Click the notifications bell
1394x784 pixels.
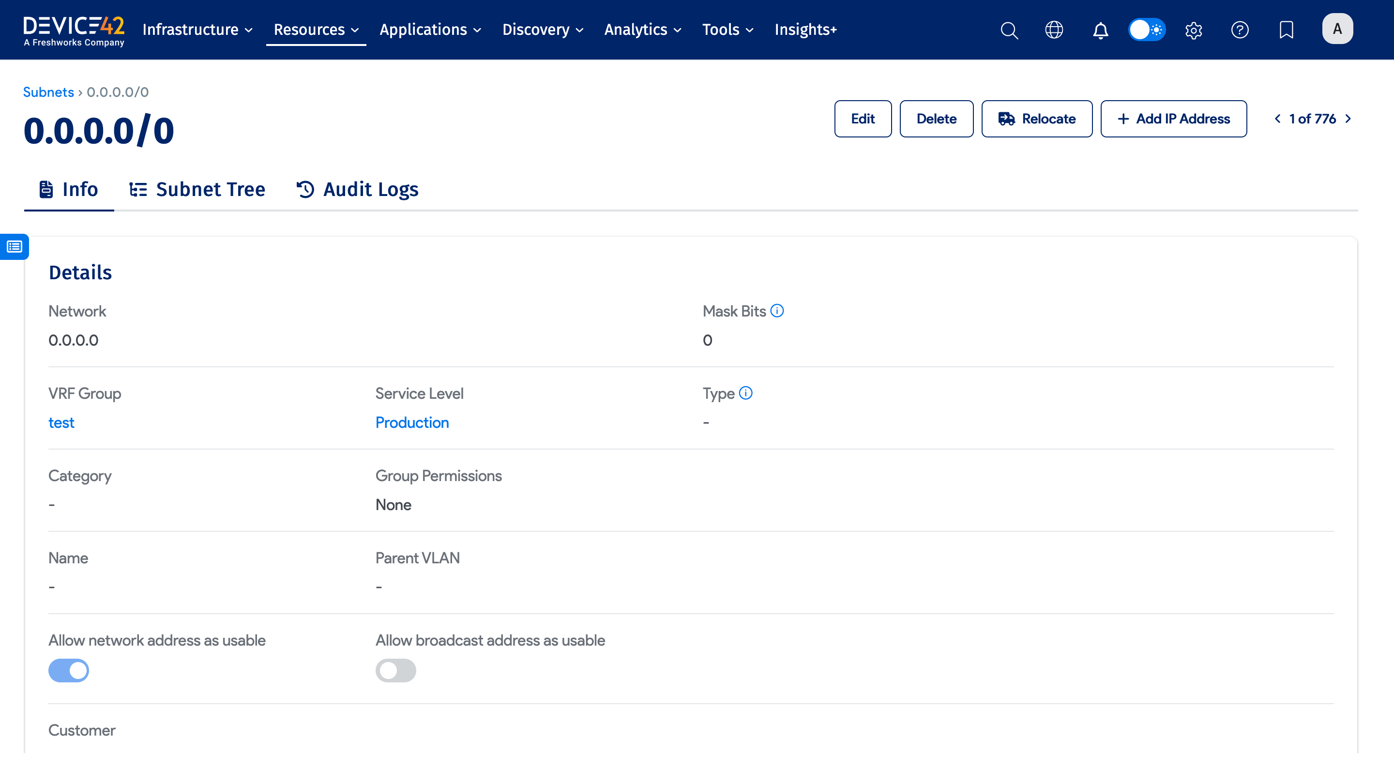tap(1100, 30)
